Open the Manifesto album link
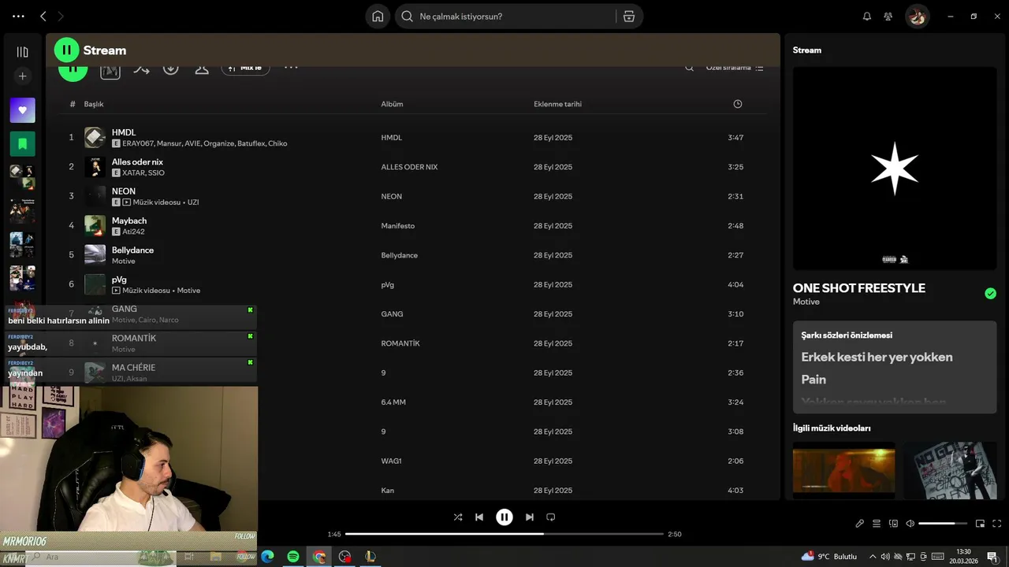This screenshot has height=567, width=1009. click(398, 226)
